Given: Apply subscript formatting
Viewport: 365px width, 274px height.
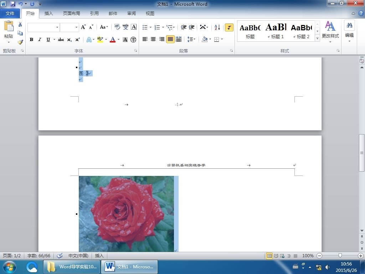Looking at the screenshot, I should [x=70, y=40].
